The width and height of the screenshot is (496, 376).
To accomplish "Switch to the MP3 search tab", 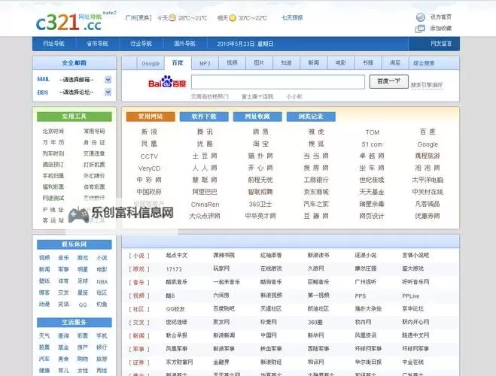I will 205,63.
